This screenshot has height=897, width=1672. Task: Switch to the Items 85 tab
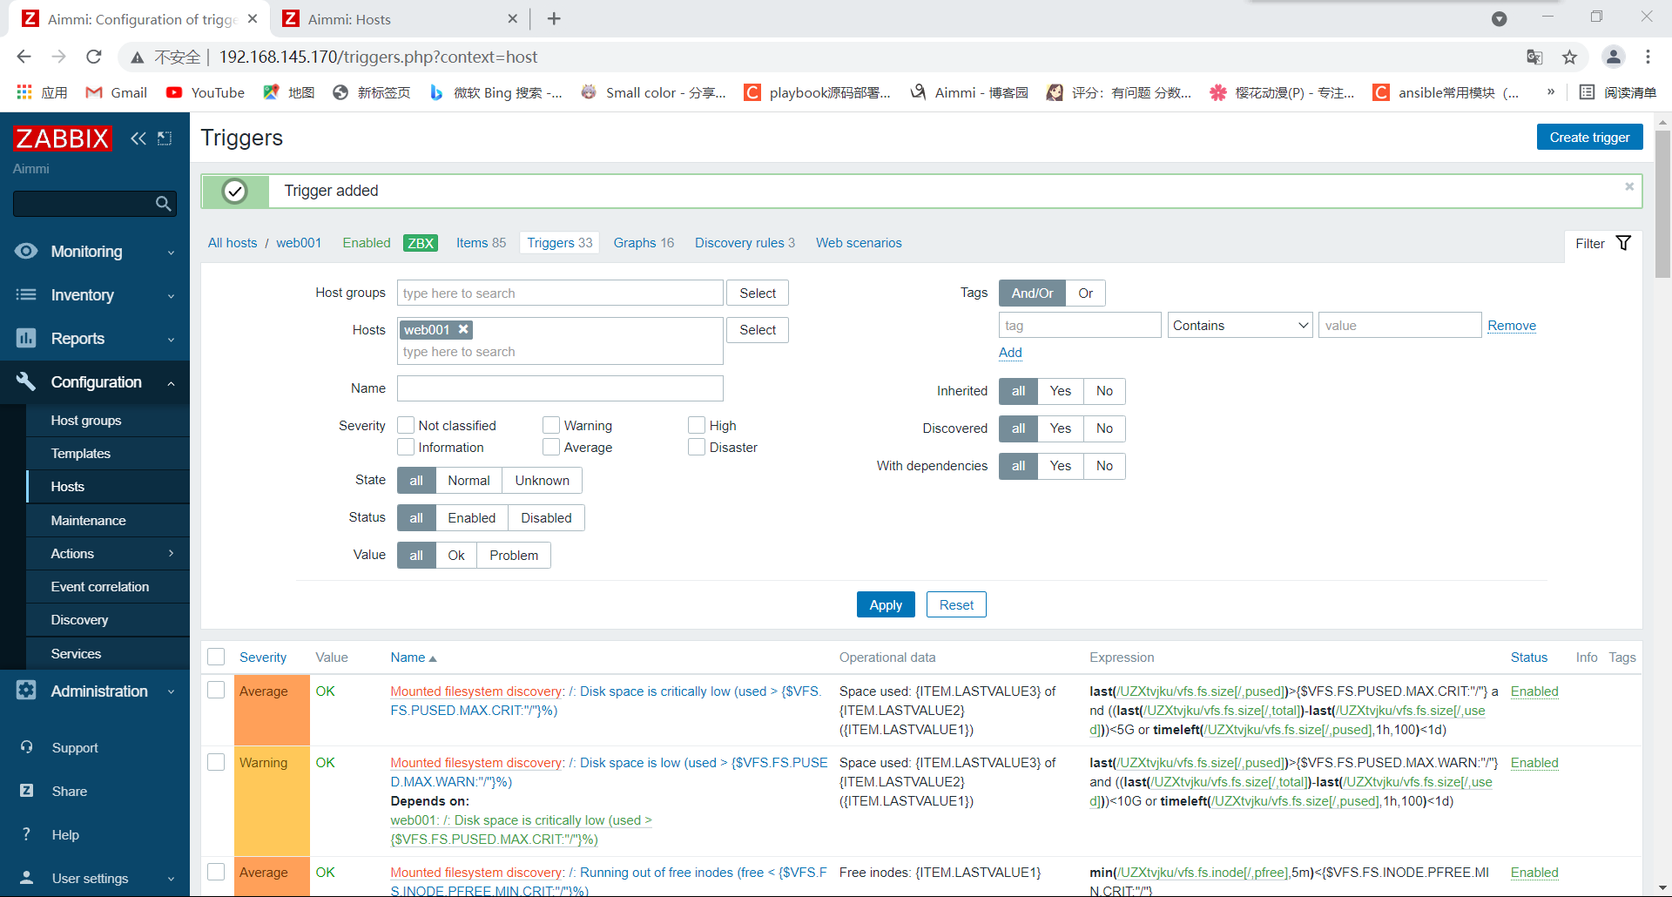coord(481,243)
